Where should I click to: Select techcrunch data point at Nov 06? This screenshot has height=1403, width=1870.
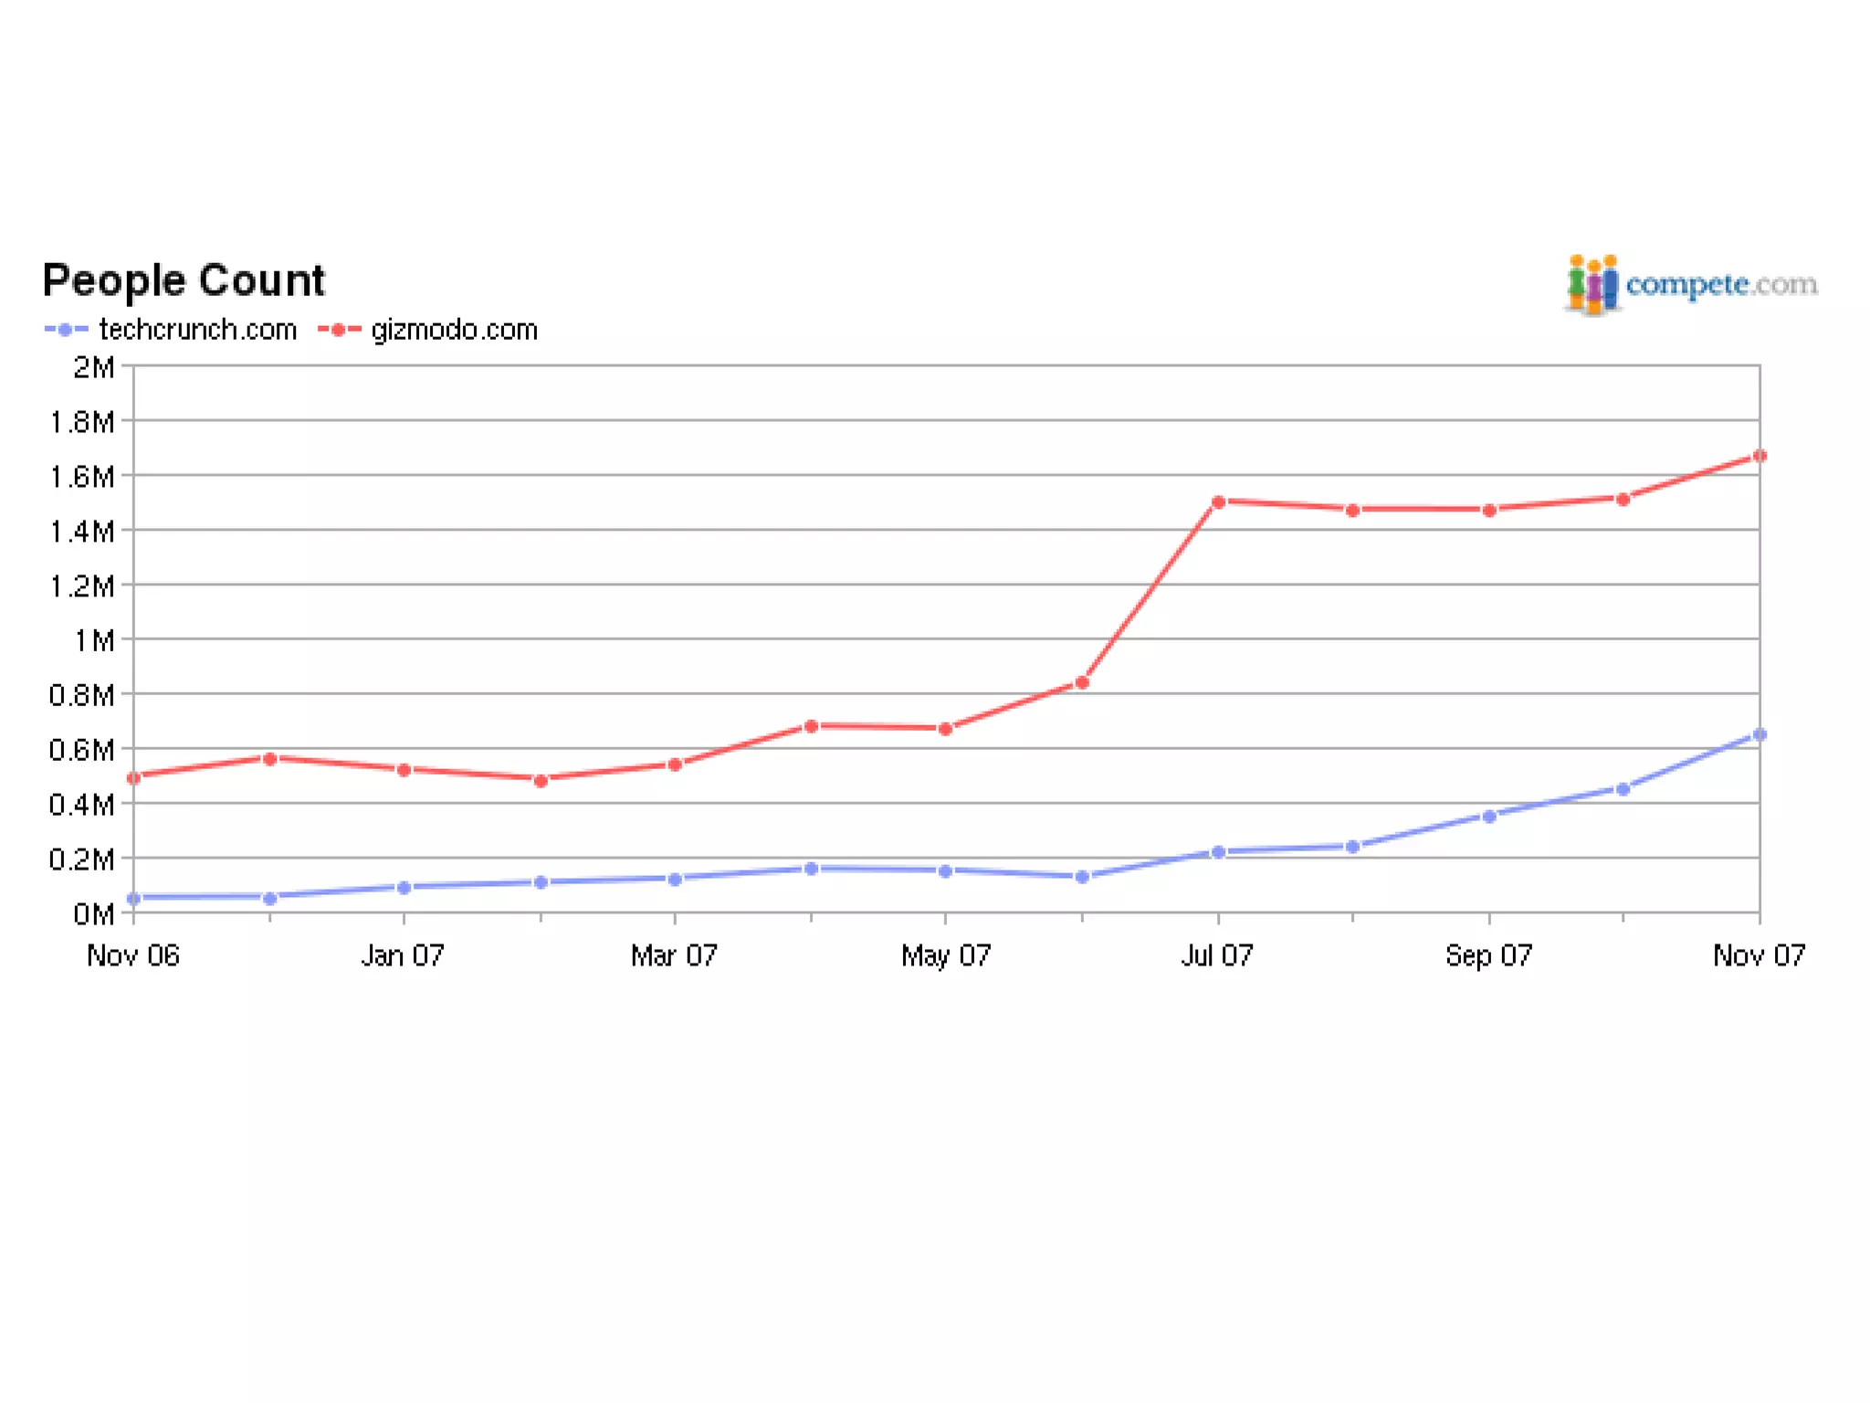click(134, 898)
